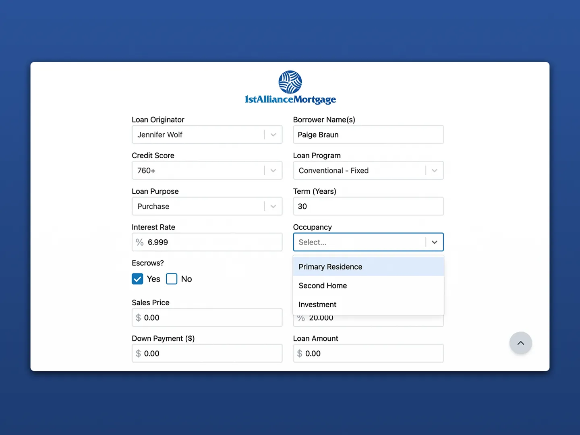Open the Loan Originator dropdown chevron
This screenshot has height=435, width=580.
point(273,135)
